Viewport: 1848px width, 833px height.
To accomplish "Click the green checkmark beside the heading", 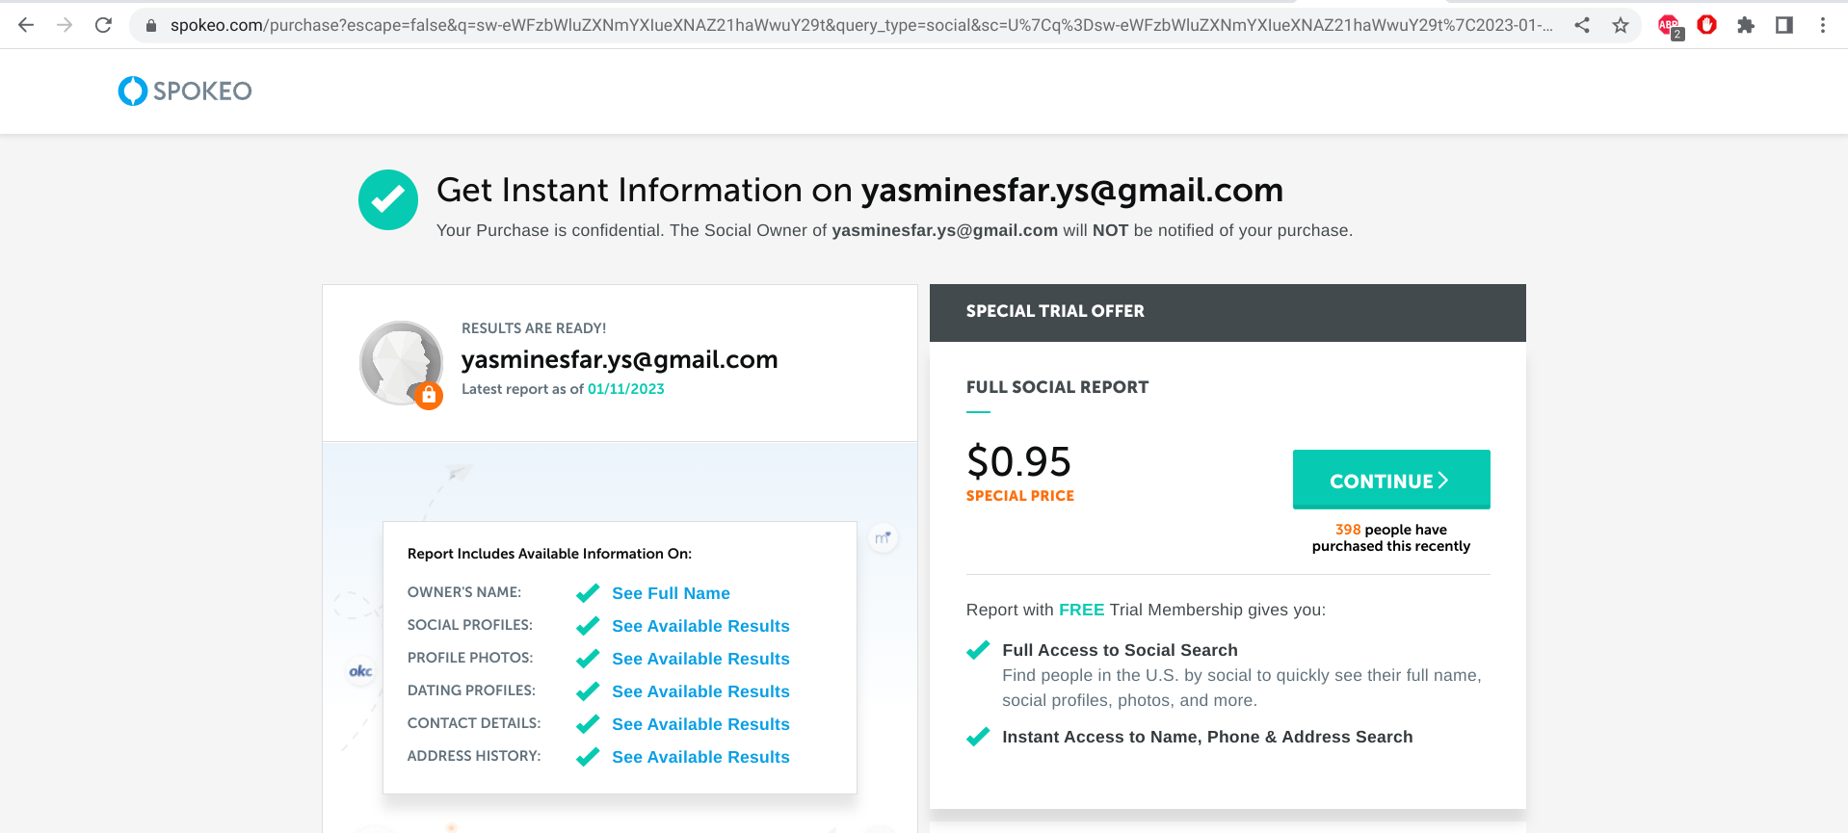I will (388, 199).
